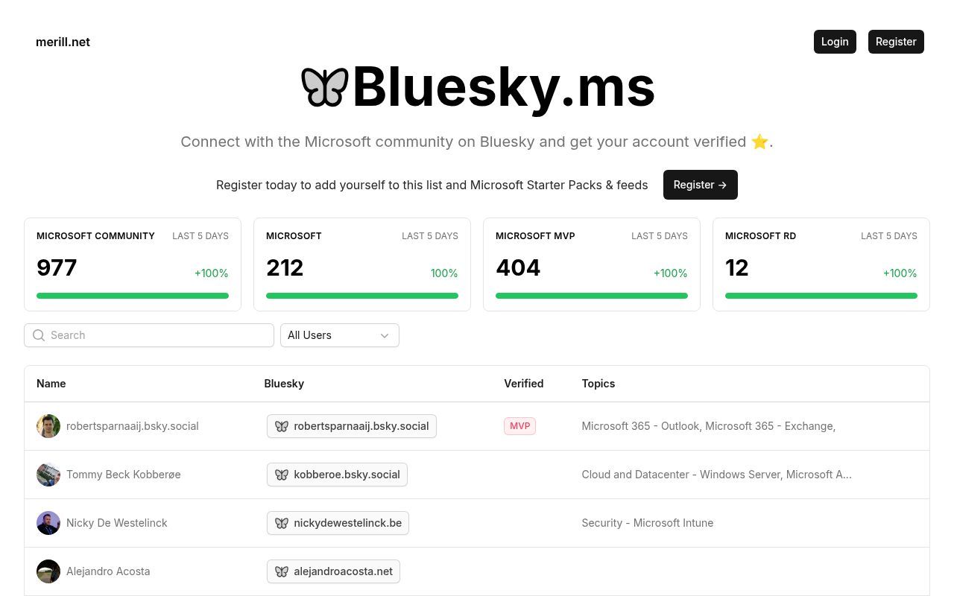Click the Microsoft MVP progress bar
Screen dimensions: 954x596
[592, 296]
